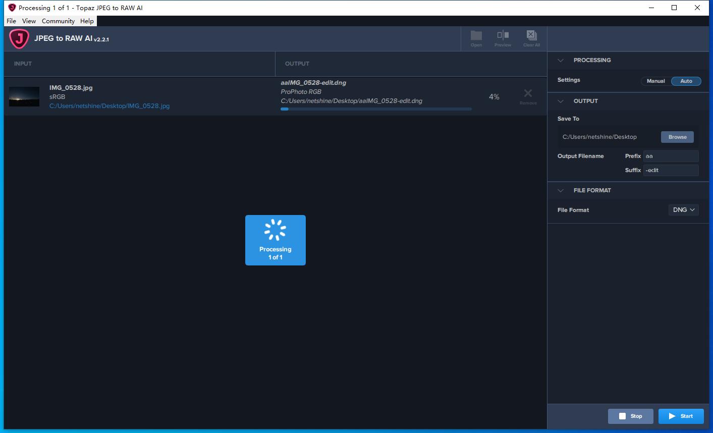Click the INPUT column header
The height and width of the screenshot is (433, 713).
tap(23, 64)
